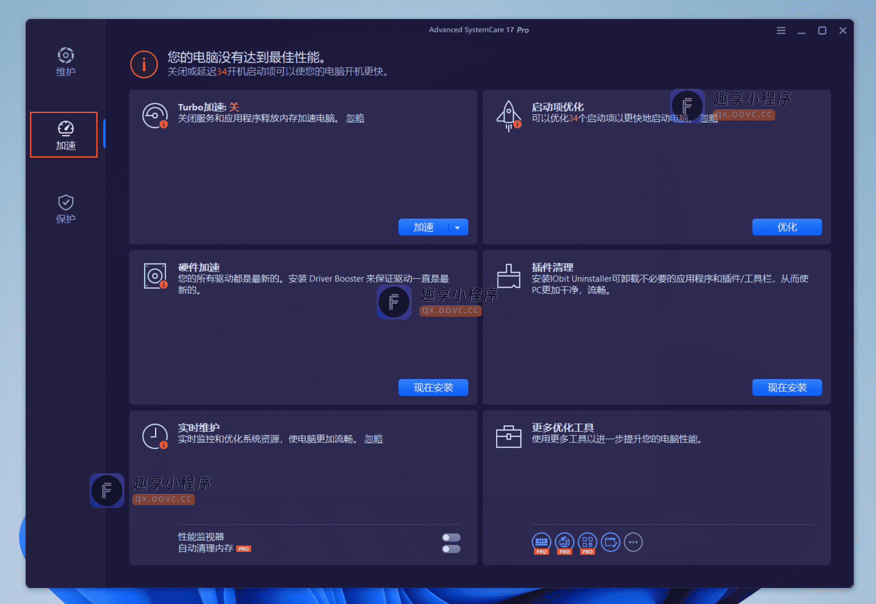Open the apps grid PRO tool
The width and height of the screenshot is (876, 604).
[x=588, y=543]
